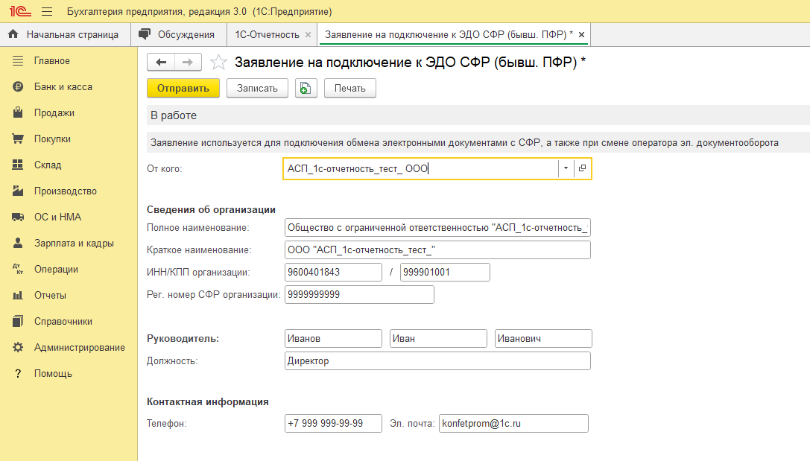810x461 pixels.
Task: Expand the От кого dropdown list
Action: point(566,168)
